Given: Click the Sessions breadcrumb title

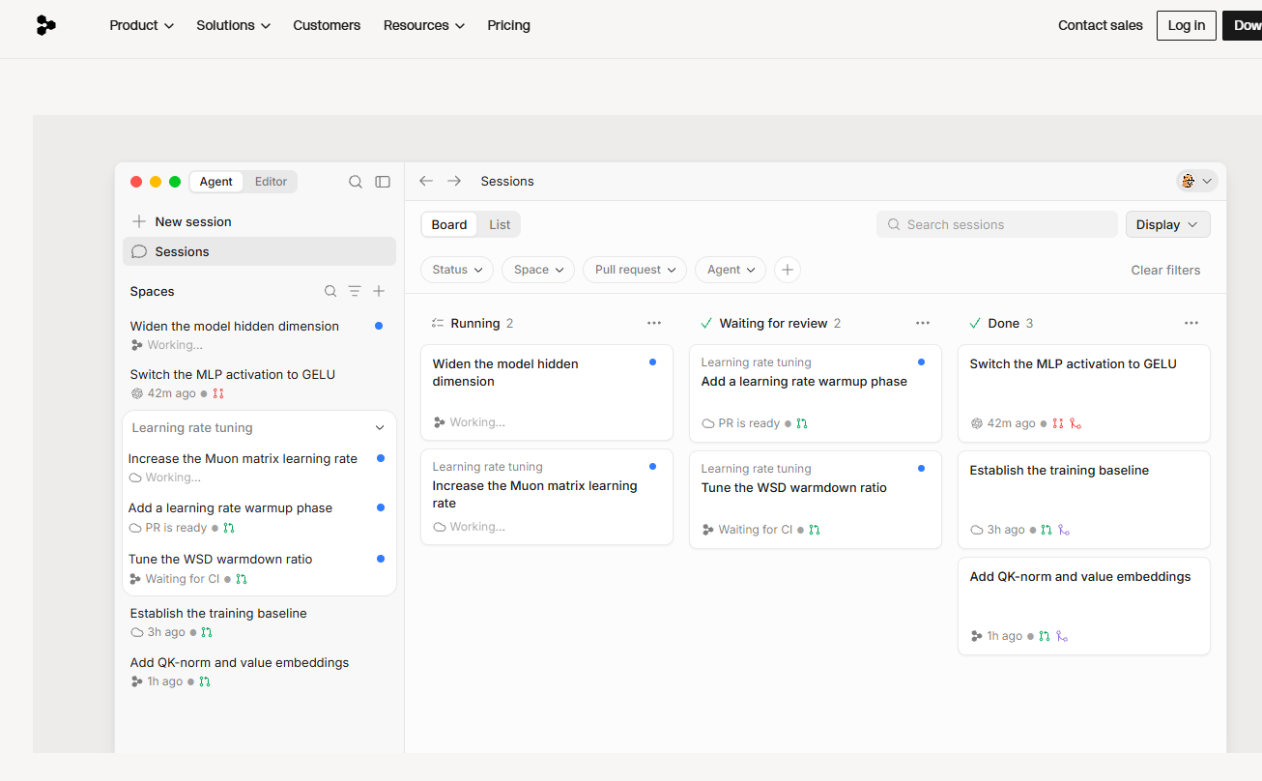Looking at the screenshot, I should tap(507, 181).
